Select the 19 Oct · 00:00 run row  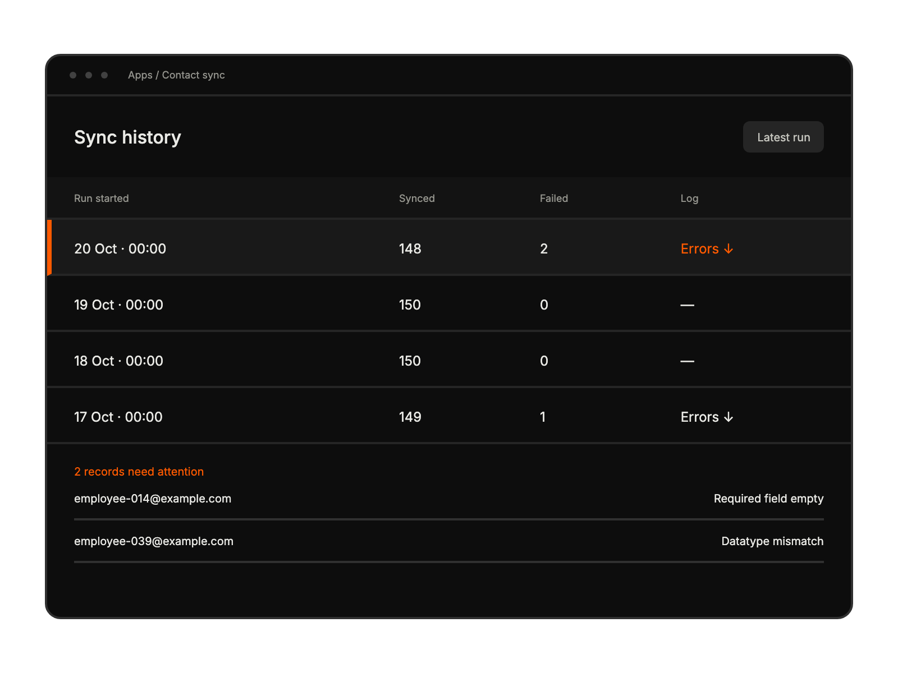(449, 303)
